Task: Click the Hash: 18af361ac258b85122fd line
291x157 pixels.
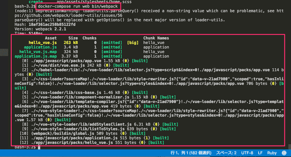Action: click(x=45, y=25)
